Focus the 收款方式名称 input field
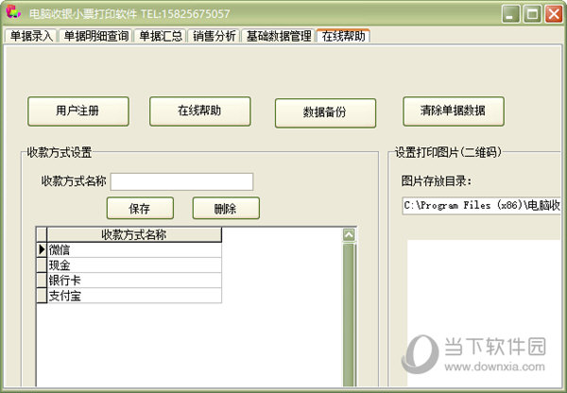Viewport: 567px width, 393px height. click(x=181, y=181)
